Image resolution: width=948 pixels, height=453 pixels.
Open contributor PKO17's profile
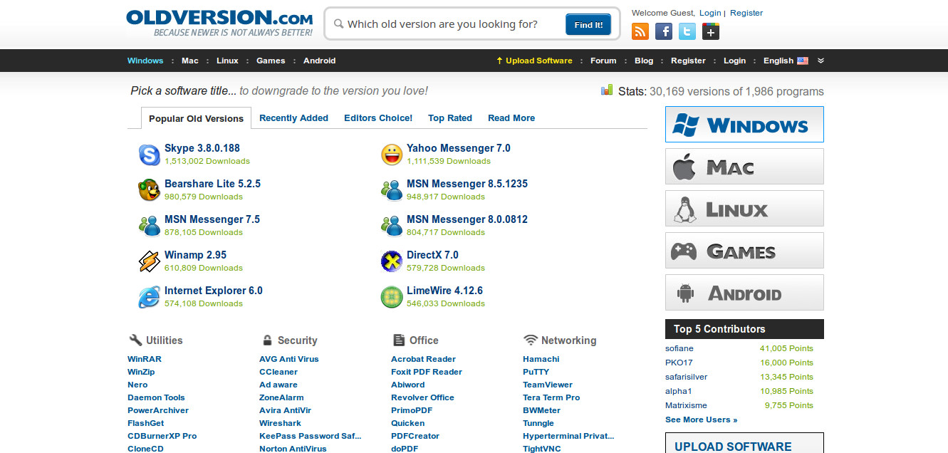click(679, 363)
